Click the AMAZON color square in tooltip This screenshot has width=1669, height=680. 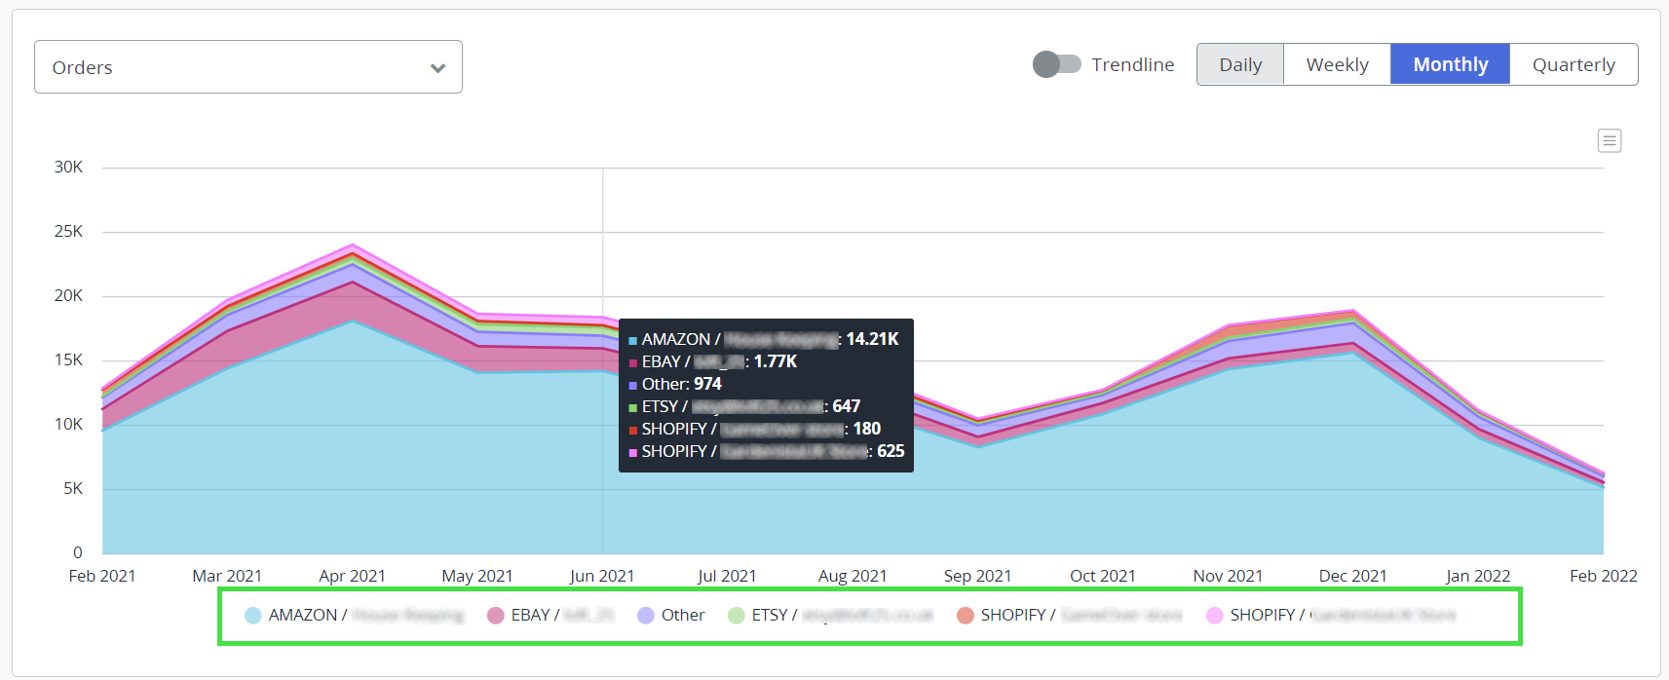click(x=633, y=341)
